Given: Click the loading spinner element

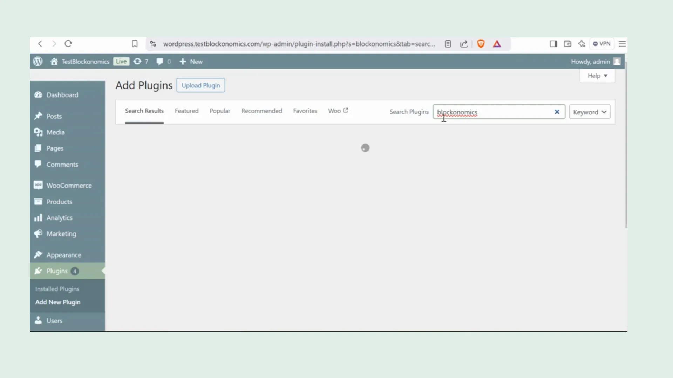Looking at the screenshot, I should pyautogui.click(x=366, y=148).
